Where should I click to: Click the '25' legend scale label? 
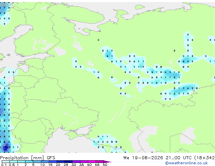pos(66,165)
